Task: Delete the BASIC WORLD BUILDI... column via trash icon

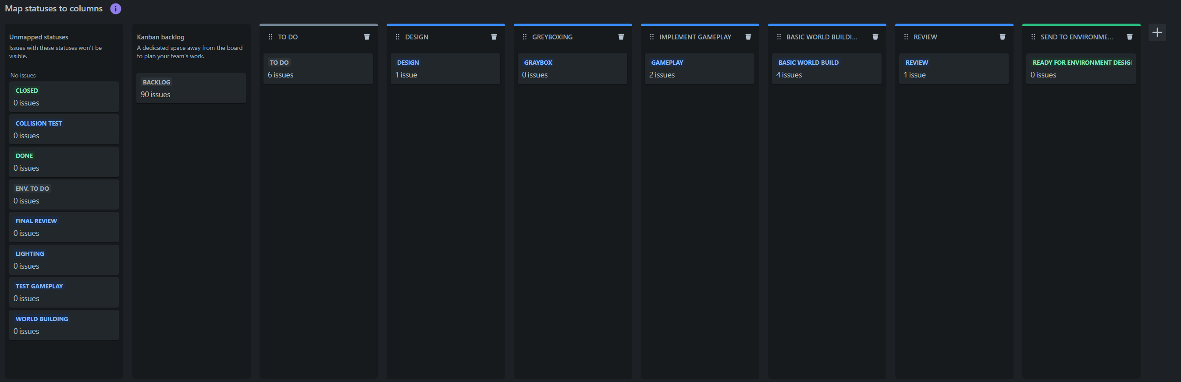Action: coord(875,37)
